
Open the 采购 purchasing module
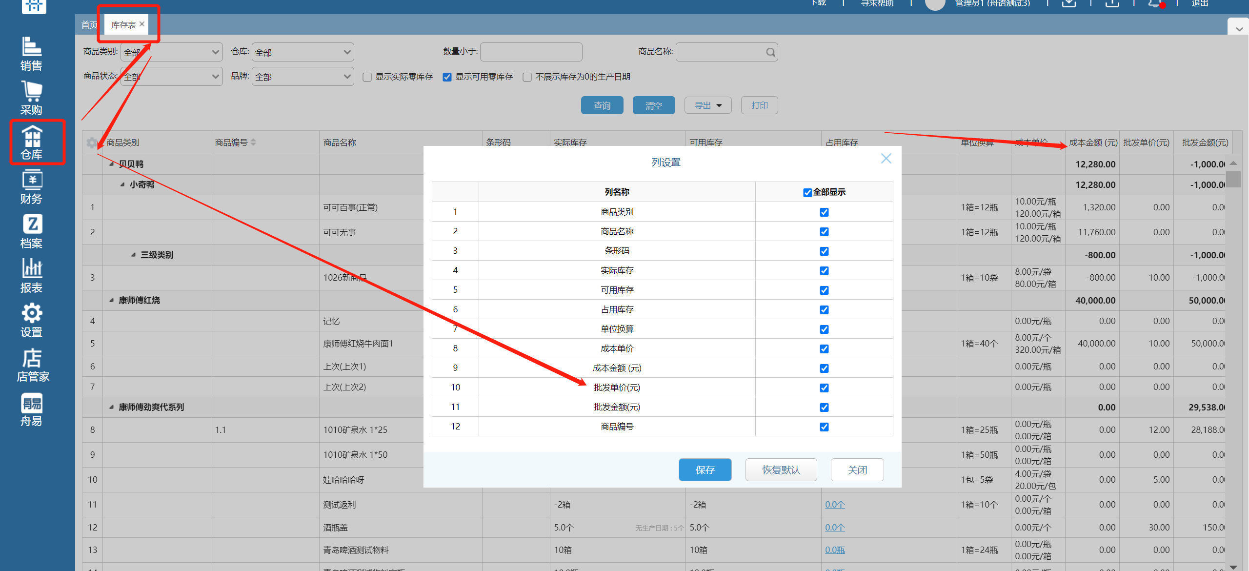point(32,98)
